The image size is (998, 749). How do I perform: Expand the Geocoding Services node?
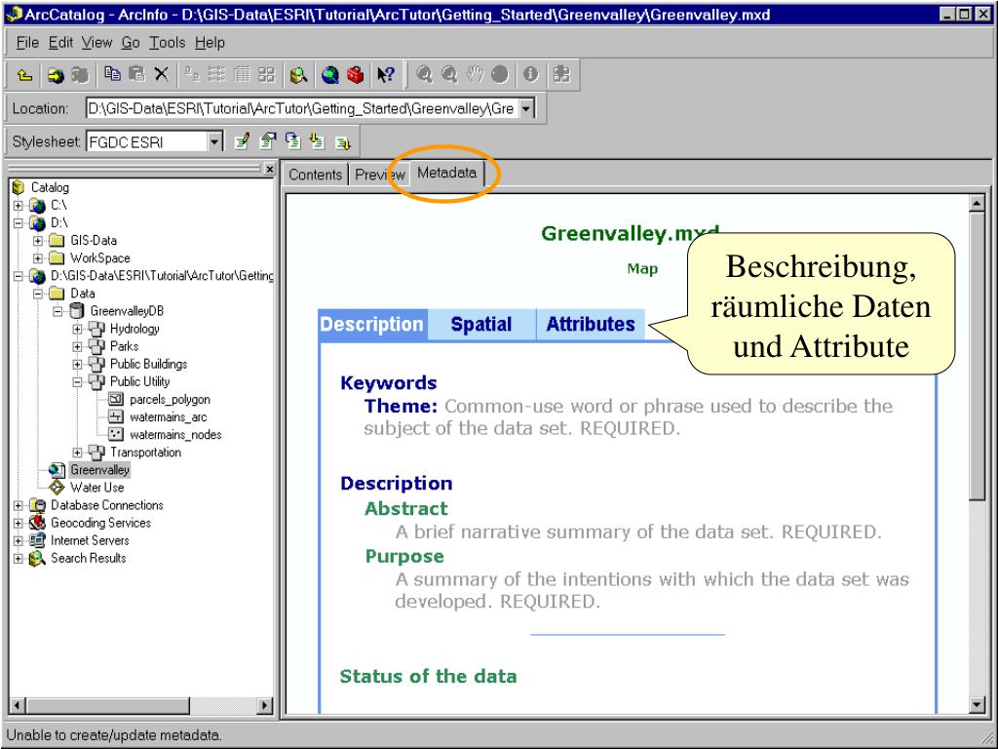[18, 524]
